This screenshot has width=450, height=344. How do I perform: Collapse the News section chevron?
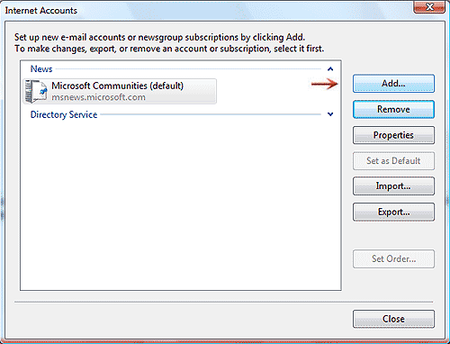click(x=330, y=69)
